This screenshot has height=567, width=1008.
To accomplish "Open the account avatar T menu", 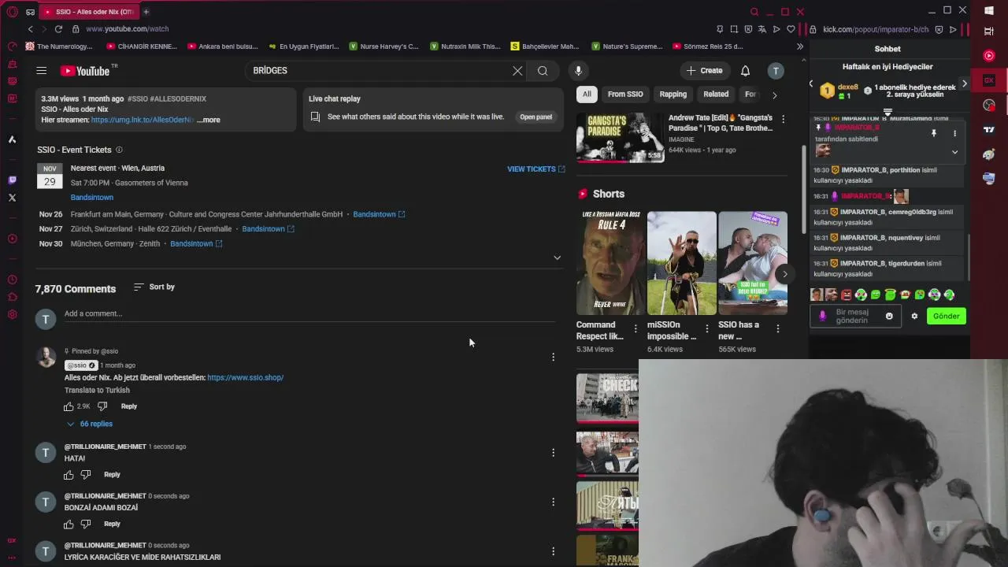I will [x=776, y=71].
